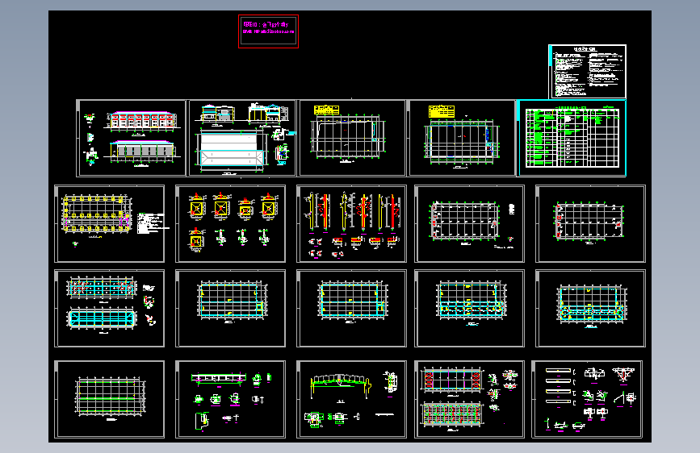Open the beam elevation details sheet with green beam
The width and height of the screenshot is (700, 453).
(x=230, y=399)
